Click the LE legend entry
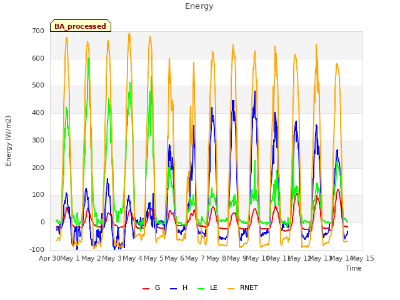 point(207,287)
